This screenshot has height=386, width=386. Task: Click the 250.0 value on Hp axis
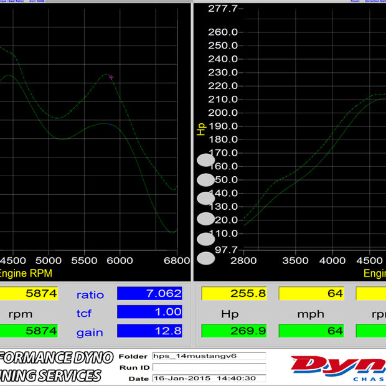[x=223, y=45]
